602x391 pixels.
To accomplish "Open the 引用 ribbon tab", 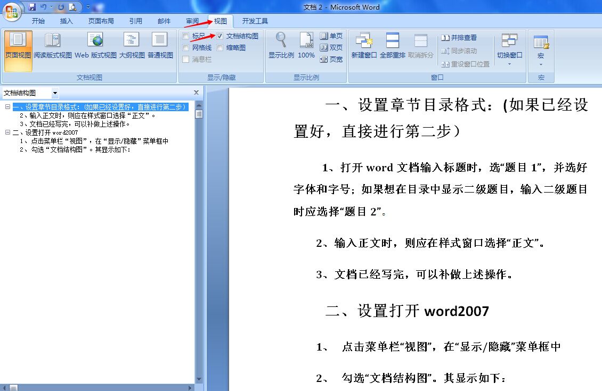I will 135,21.
